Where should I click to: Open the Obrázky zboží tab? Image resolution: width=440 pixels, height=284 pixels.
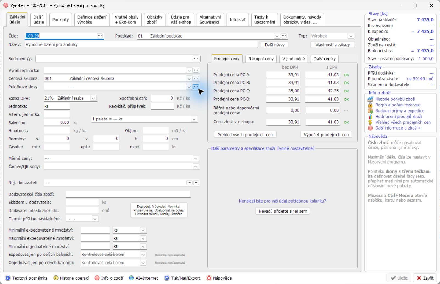(x=155, y=19)
